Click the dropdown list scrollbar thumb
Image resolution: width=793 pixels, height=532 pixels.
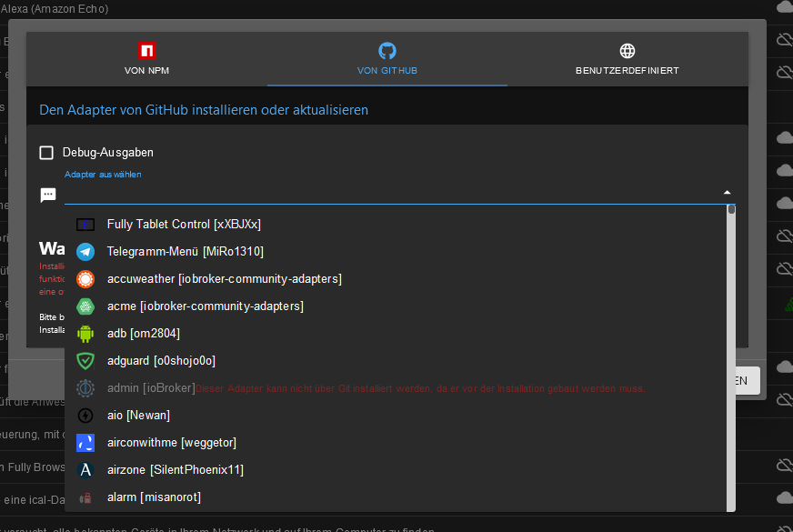731,209
